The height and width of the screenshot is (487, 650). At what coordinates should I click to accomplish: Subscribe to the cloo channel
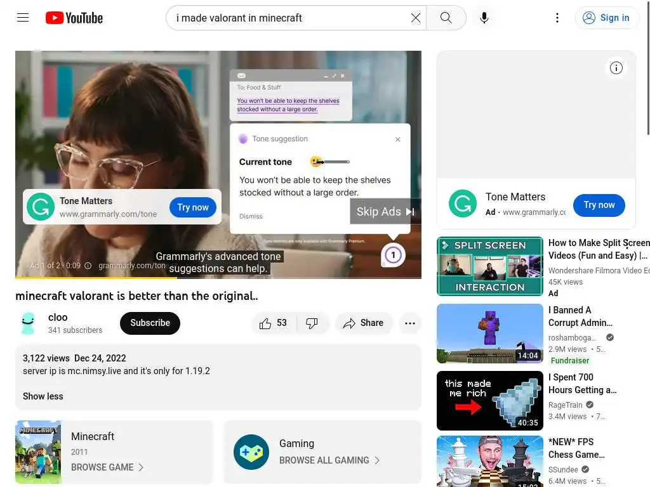click(150, 323)
